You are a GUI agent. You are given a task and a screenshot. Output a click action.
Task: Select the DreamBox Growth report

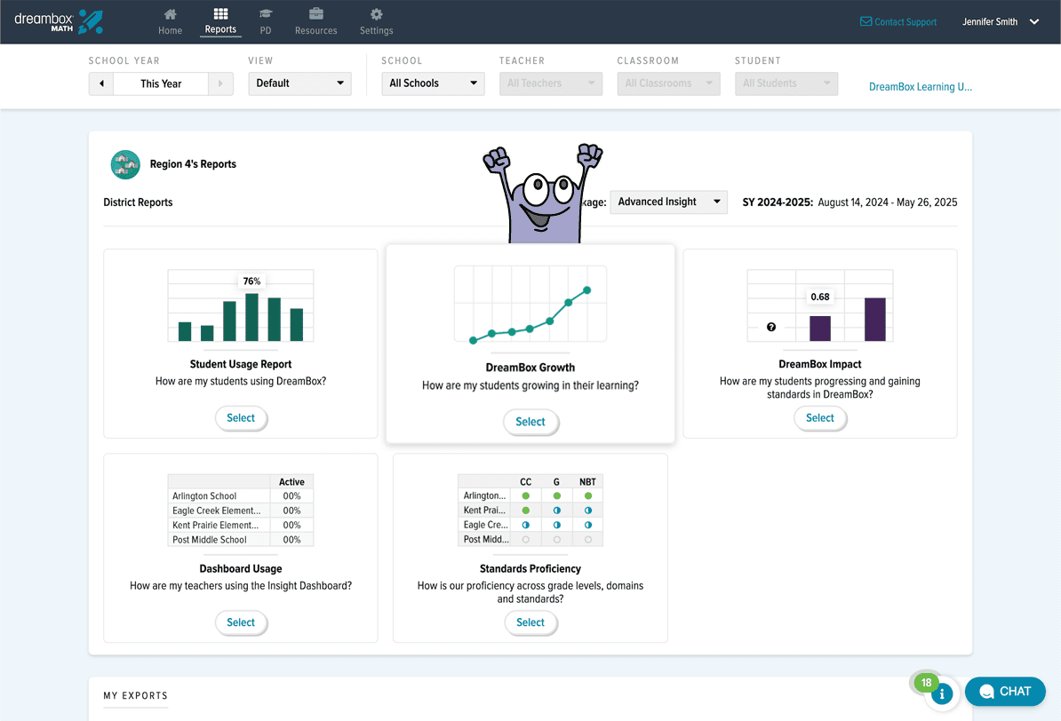[530, 423]
